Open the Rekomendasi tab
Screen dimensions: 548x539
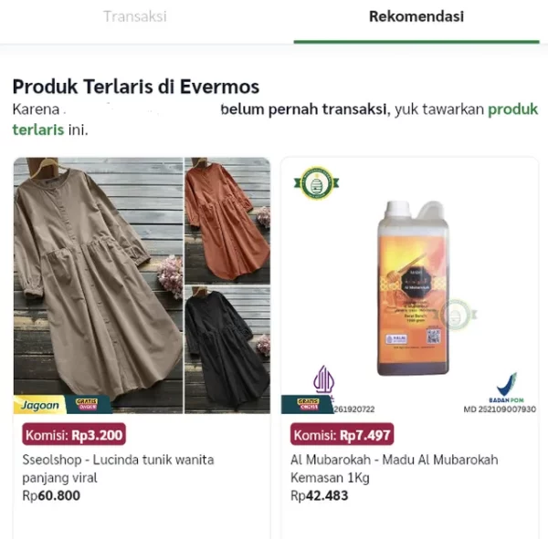click(416, 16)
